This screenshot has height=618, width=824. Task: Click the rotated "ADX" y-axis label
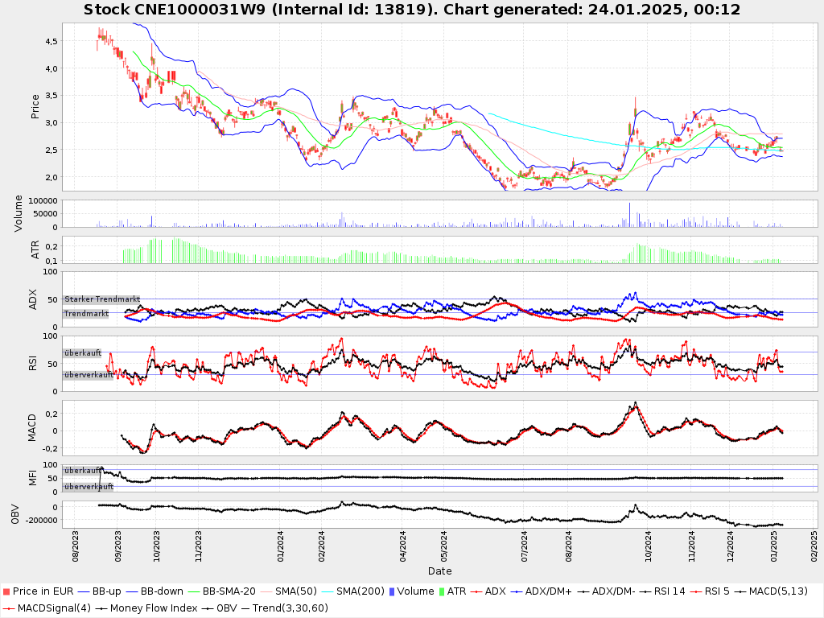(x=32, y=299)
